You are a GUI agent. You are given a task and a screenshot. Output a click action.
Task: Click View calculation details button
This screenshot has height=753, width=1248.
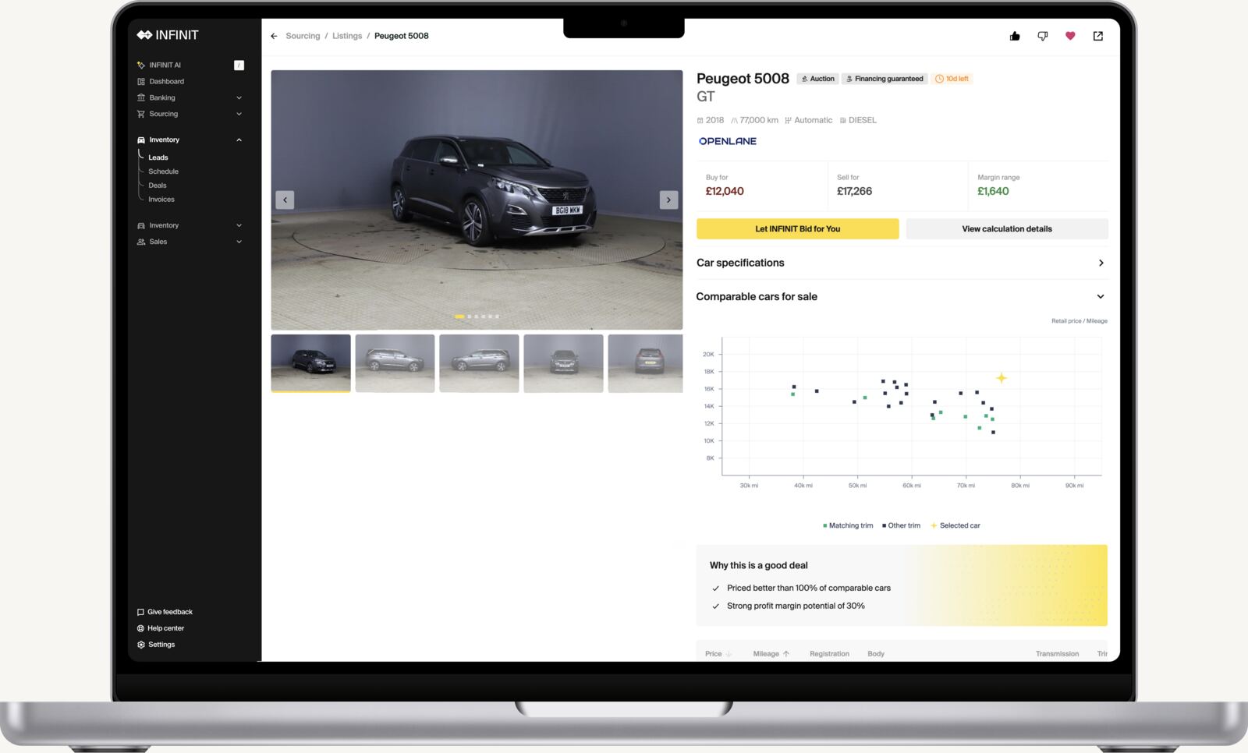click(x=1006, y=228)
